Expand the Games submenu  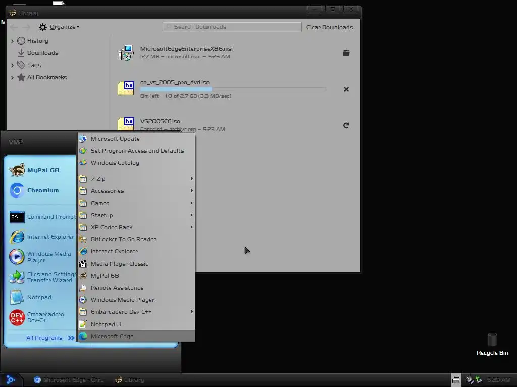[x=136, y=203]
